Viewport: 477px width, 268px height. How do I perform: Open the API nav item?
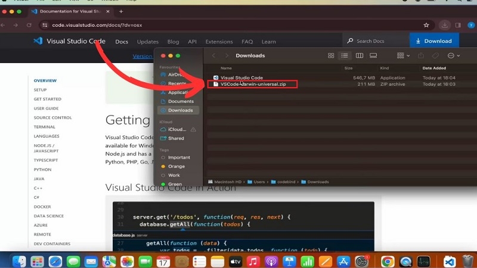click(x=192, y=42)
